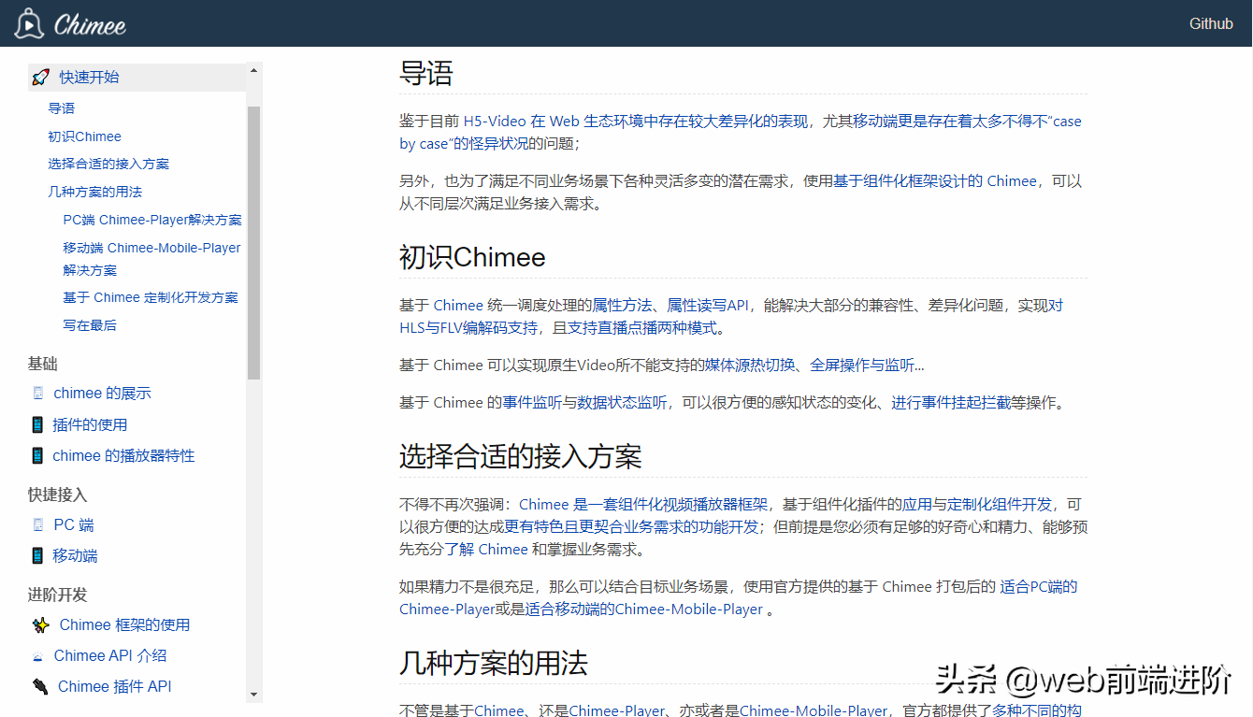Click the 事件监听与数据状态监听 text
1253x717 pixels.
584,403
